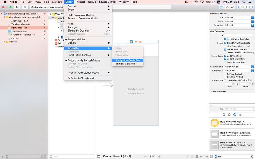Toggle Under Bottom Bars checkbox

(225, 59)
